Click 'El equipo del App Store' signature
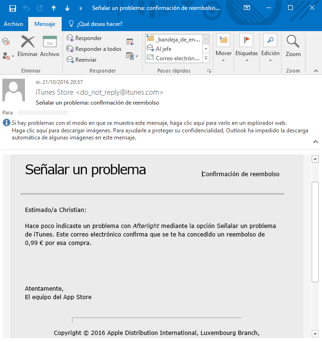The image size is (322, 342). coord(58,297)
